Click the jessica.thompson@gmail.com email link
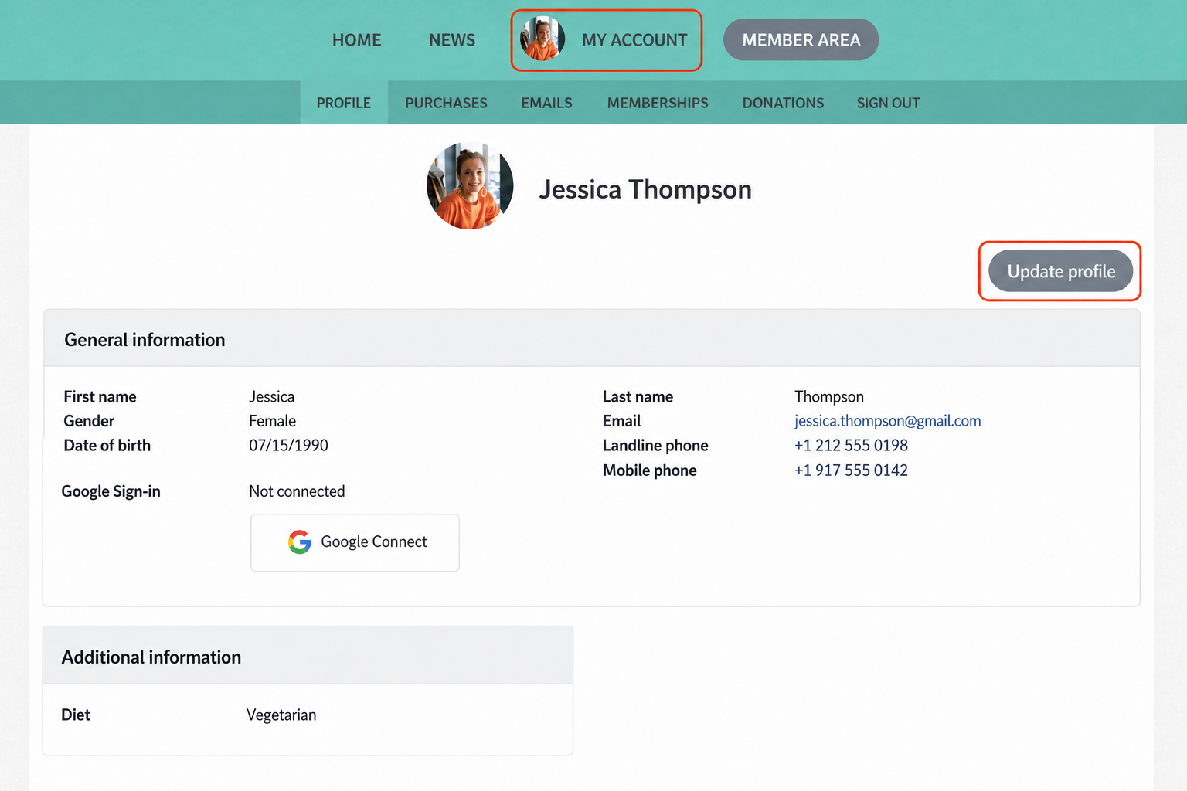This screenshot has height=791, width=1187. [887, 421]
